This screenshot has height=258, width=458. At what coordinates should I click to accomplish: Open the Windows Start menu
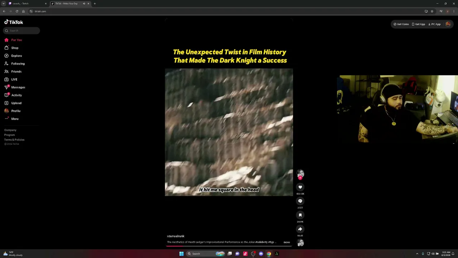(x=181, y=254)
